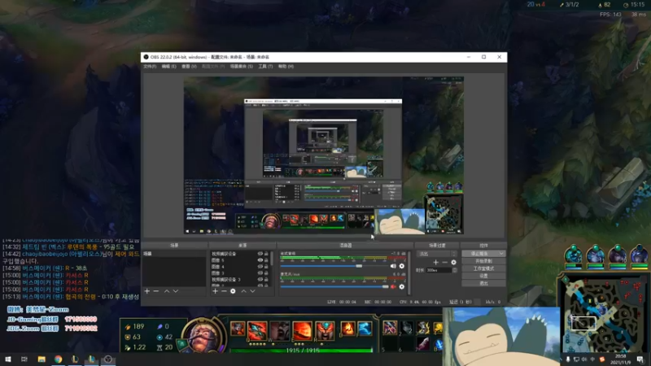Enable Studio Mode button in Controls
The image size is (651, 366).
click(x=483, y=268)
